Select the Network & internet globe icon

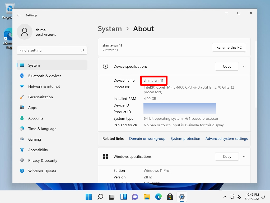[x=21, y=86]
